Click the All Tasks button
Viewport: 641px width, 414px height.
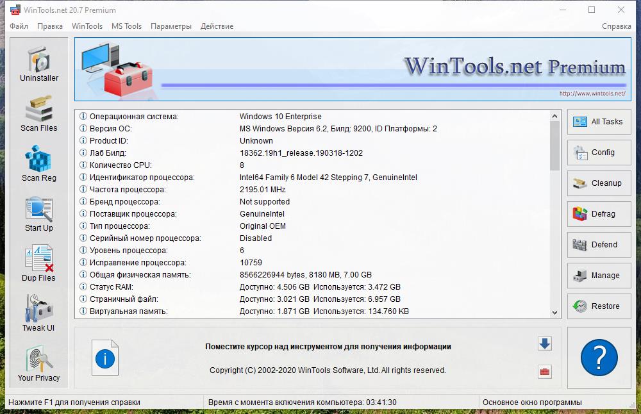(x=599, y=122)
